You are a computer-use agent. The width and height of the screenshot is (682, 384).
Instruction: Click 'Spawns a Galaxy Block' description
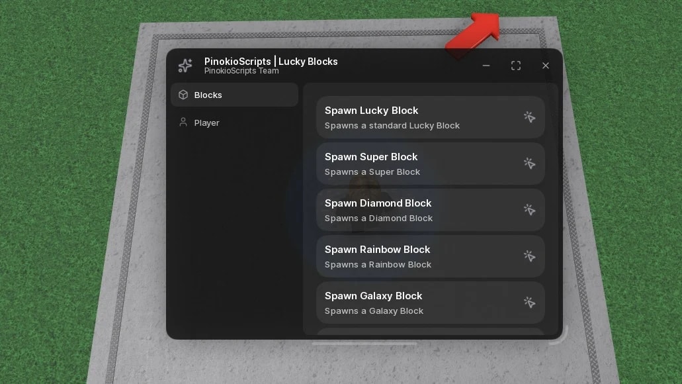pyautogui.click(x=374, y=311)
